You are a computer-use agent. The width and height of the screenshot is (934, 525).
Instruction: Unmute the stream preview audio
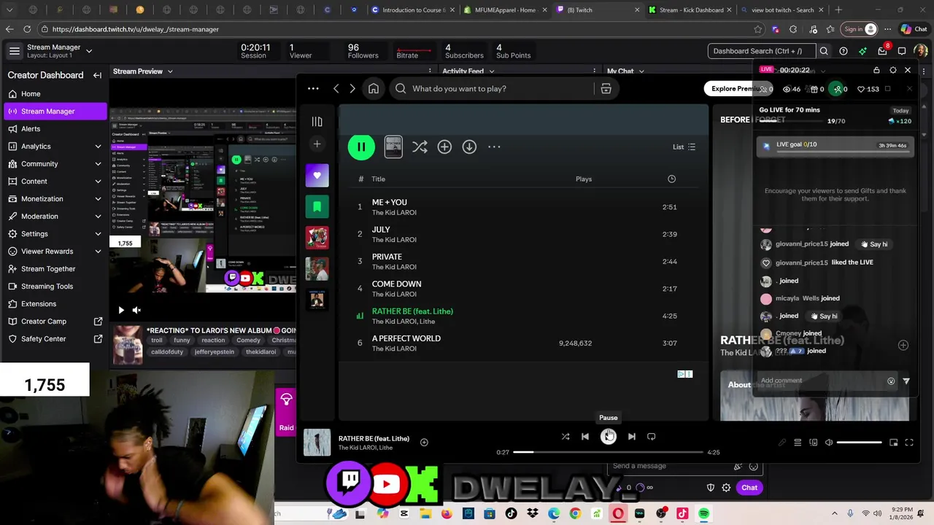(x=136, y=310)
